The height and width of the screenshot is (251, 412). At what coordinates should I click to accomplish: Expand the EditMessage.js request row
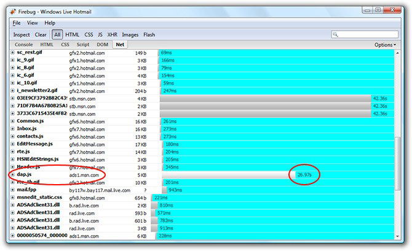click(12, 144)
